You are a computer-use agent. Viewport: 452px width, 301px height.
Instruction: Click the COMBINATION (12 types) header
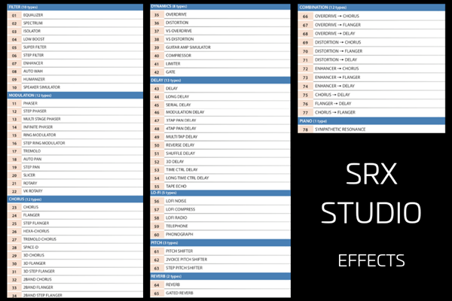click(x=371, y=8)
